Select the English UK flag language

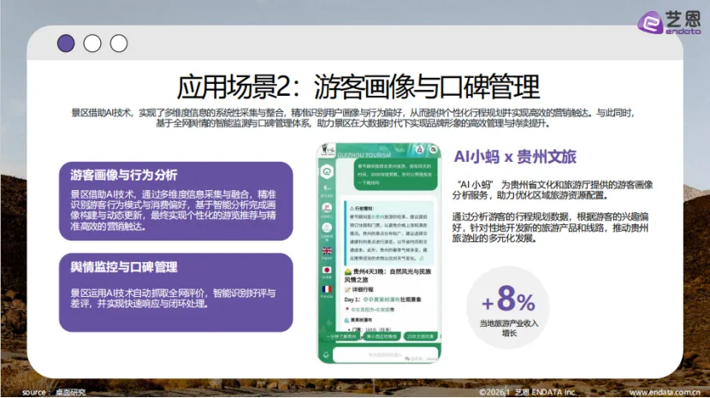click(327, 251)
